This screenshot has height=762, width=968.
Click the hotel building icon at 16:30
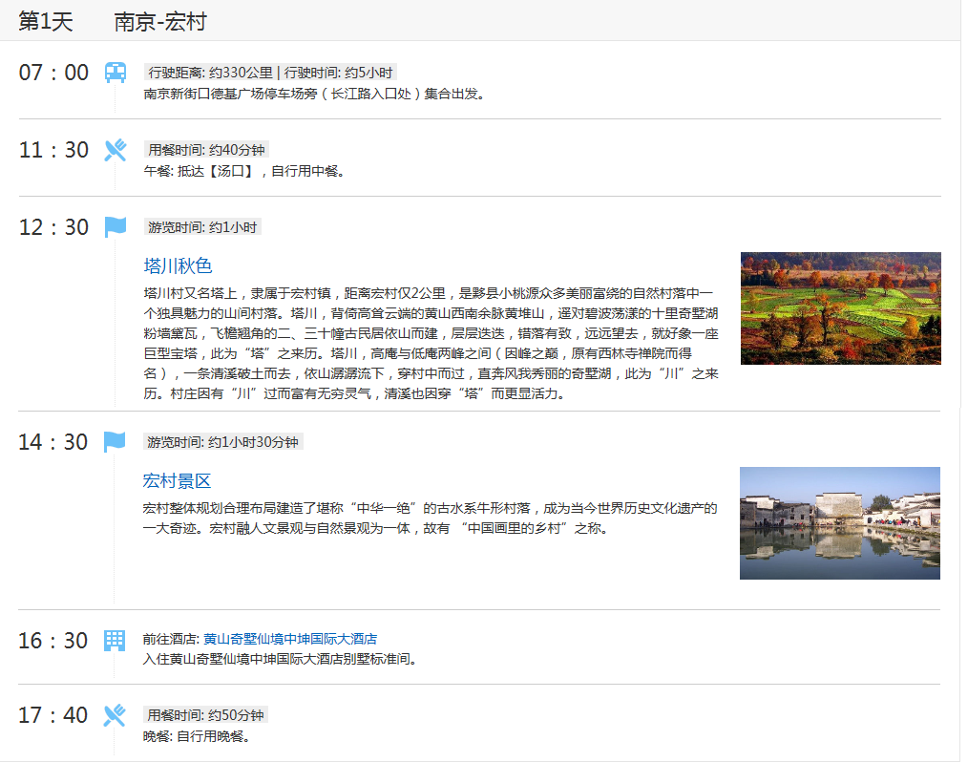point(115,640)
